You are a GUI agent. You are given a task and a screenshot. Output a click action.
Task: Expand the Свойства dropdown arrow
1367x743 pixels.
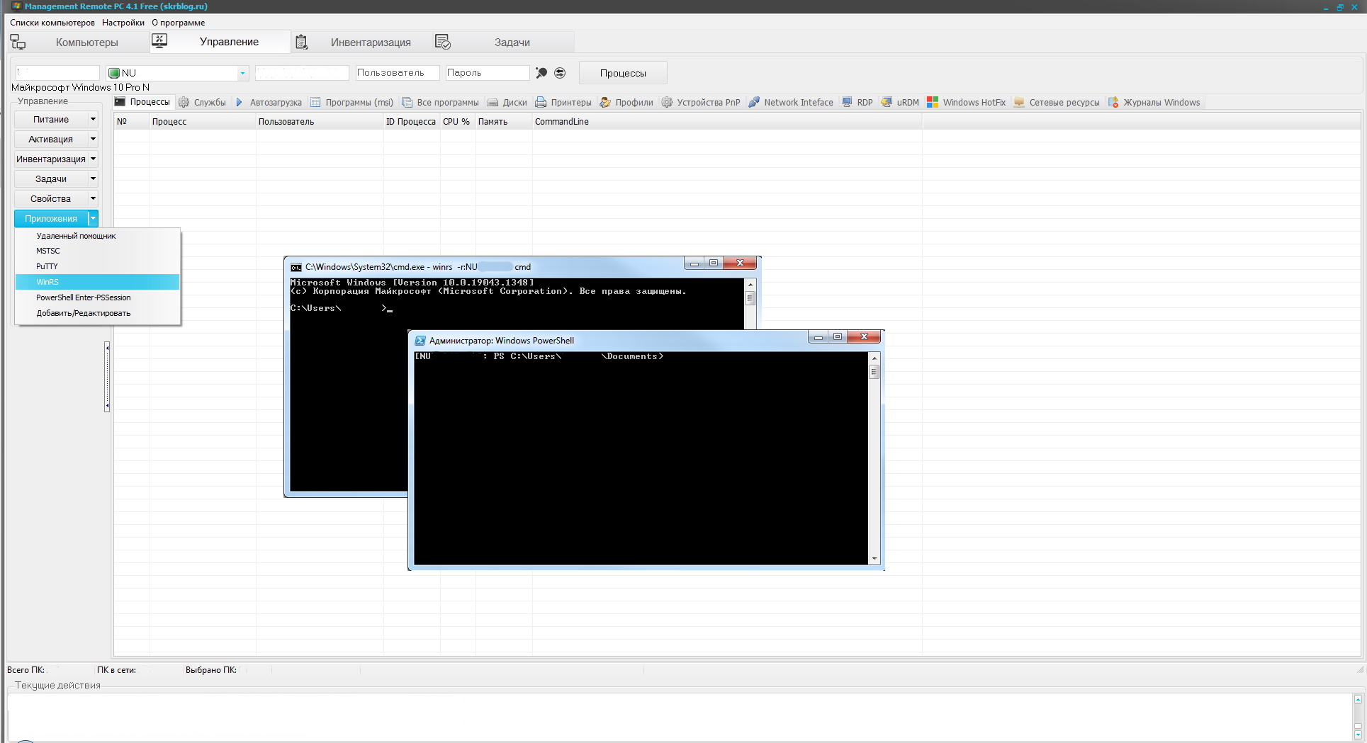(x=93, y=198)
